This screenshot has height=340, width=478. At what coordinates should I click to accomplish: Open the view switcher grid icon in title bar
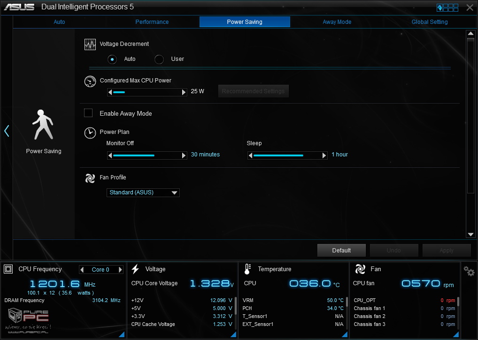447,7
